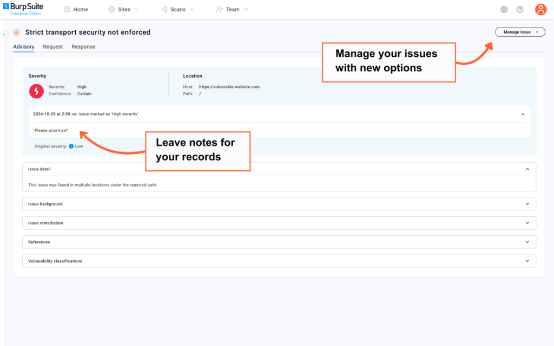554x346 pixels.
Task: Click the "Please prioritize!" note text
Action: (50, 130)
